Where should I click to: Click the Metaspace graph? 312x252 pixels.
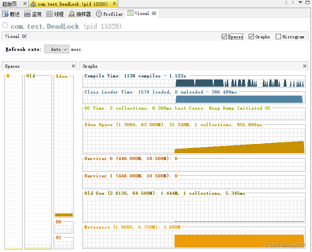tap(194, 239)
